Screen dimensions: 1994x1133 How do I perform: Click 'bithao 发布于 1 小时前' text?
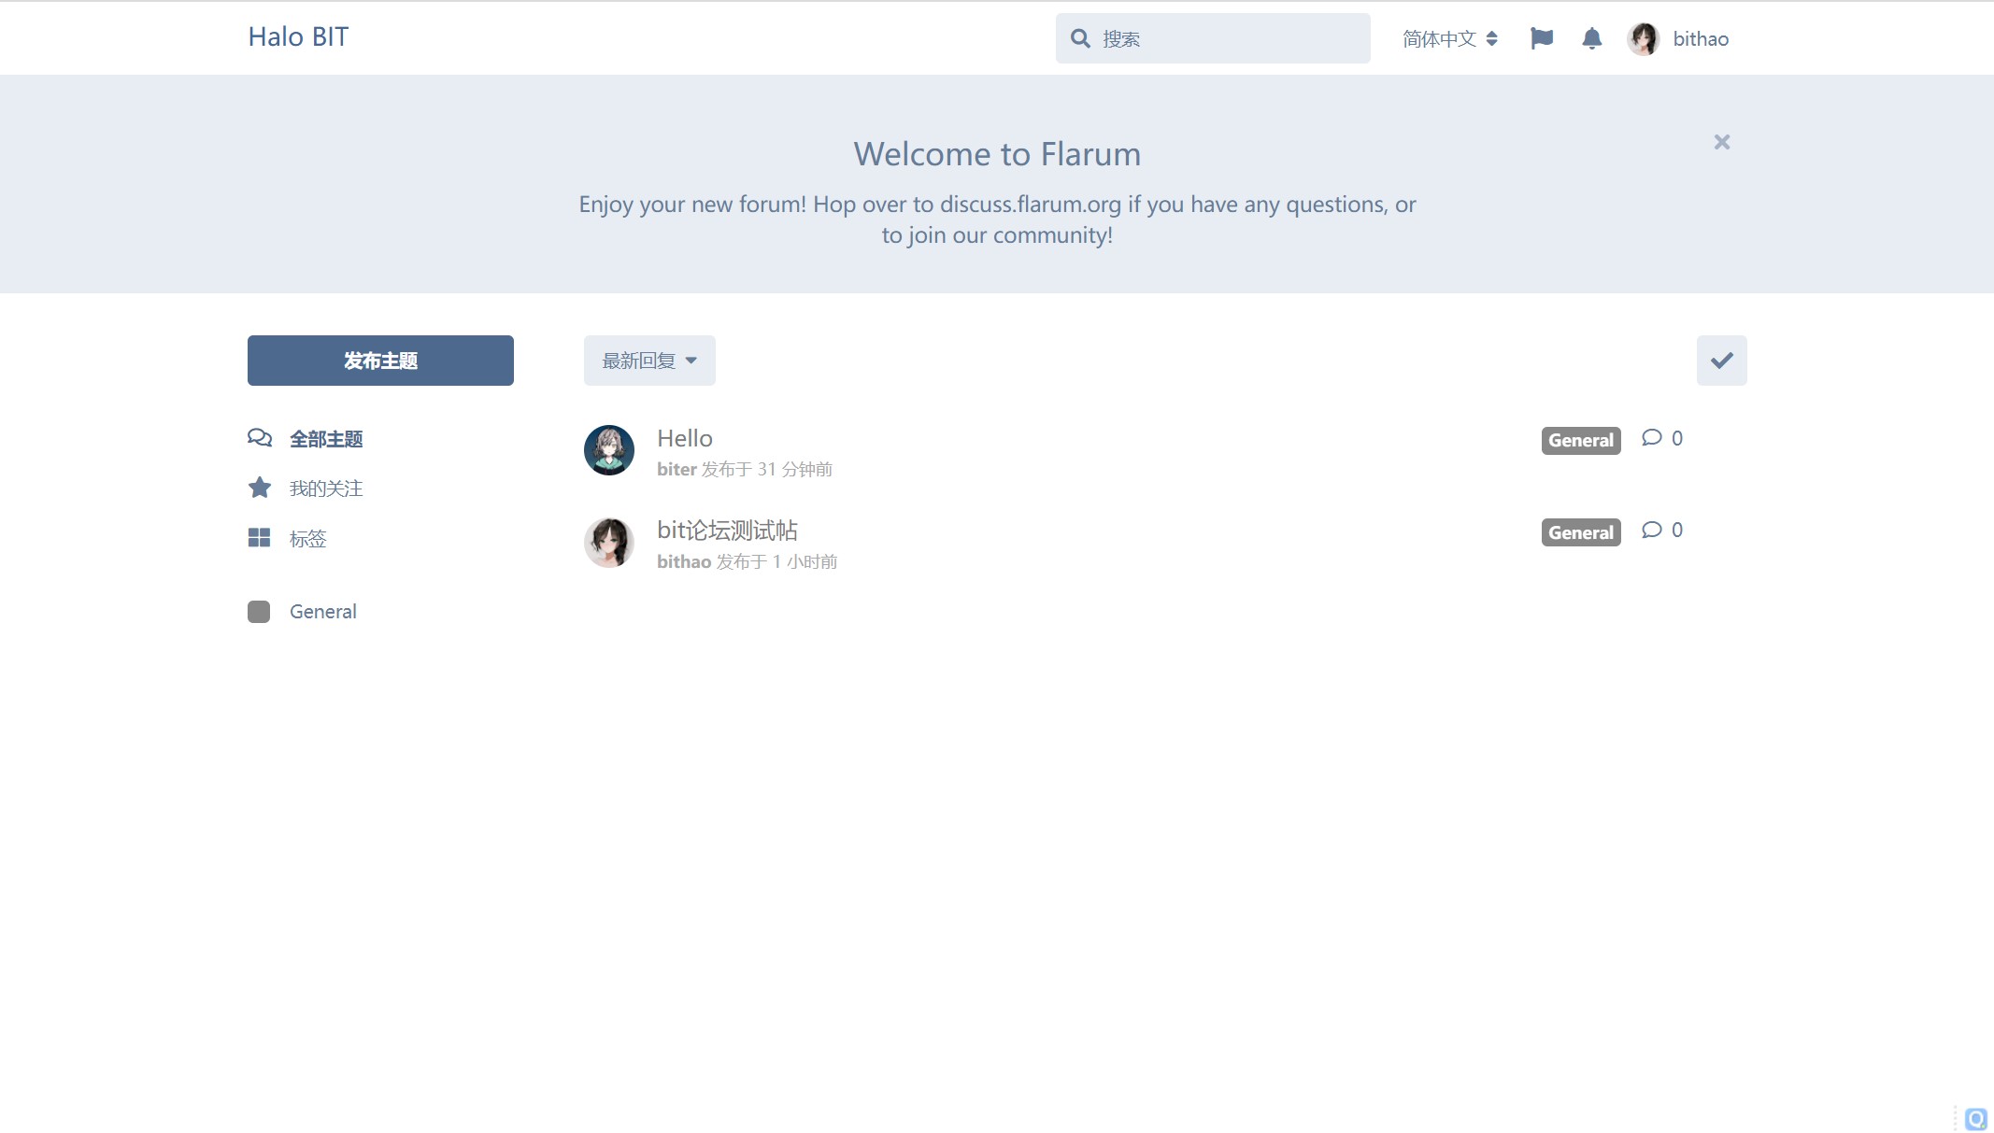pos(747,561)
